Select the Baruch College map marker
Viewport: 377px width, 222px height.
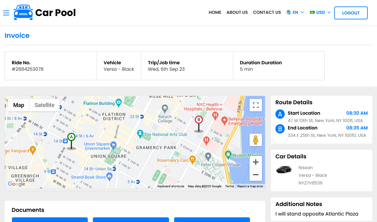(165, 108)
